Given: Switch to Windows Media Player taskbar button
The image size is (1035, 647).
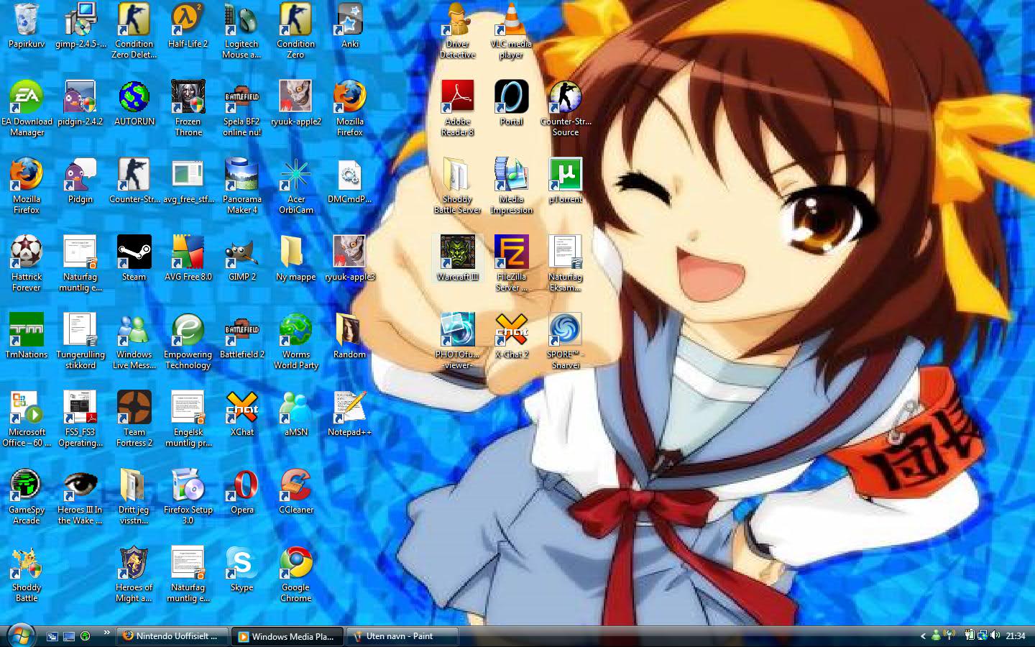Looking at the screenshot, I should pos(287,636).
